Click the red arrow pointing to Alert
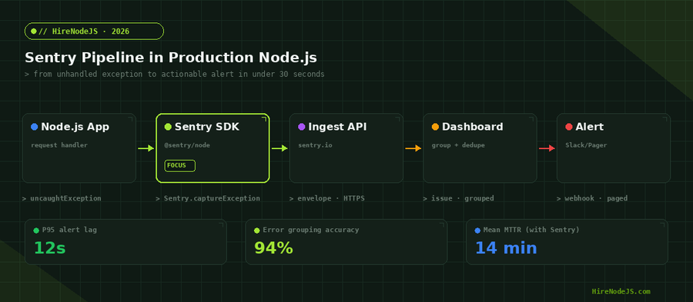 point(547,148)
